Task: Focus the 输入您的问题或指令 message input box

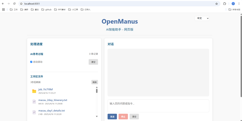Action: coord(158,106)
